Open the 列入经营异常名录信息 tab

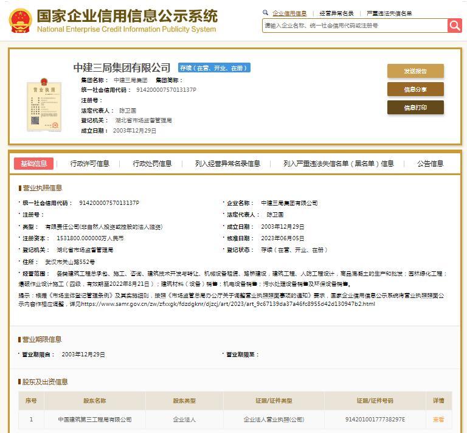pyautogui.click(x=227, y=164)
